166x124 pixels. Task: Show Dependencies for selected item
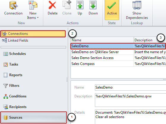point(137,10)
